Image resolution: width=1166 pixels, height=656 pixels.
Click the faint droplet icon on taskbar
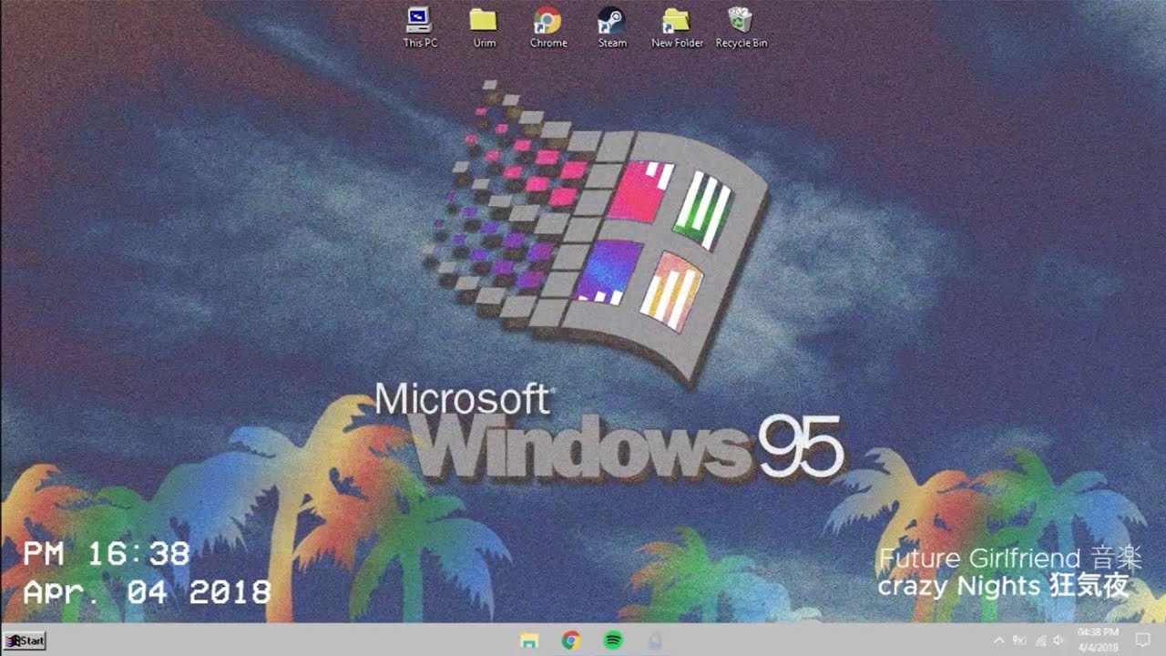(655, 641)
